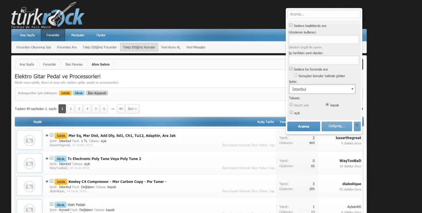Click unread marker beside Tc Electronic Poly Tune
Viewport: 422px width, 213px height.
click(x=47, y=158)
